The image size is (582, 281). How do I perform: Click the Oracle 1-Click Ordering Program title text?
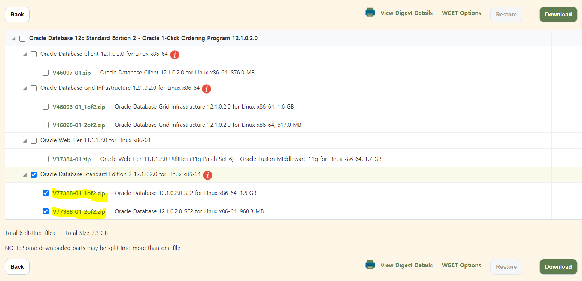[x=143, y=38]
